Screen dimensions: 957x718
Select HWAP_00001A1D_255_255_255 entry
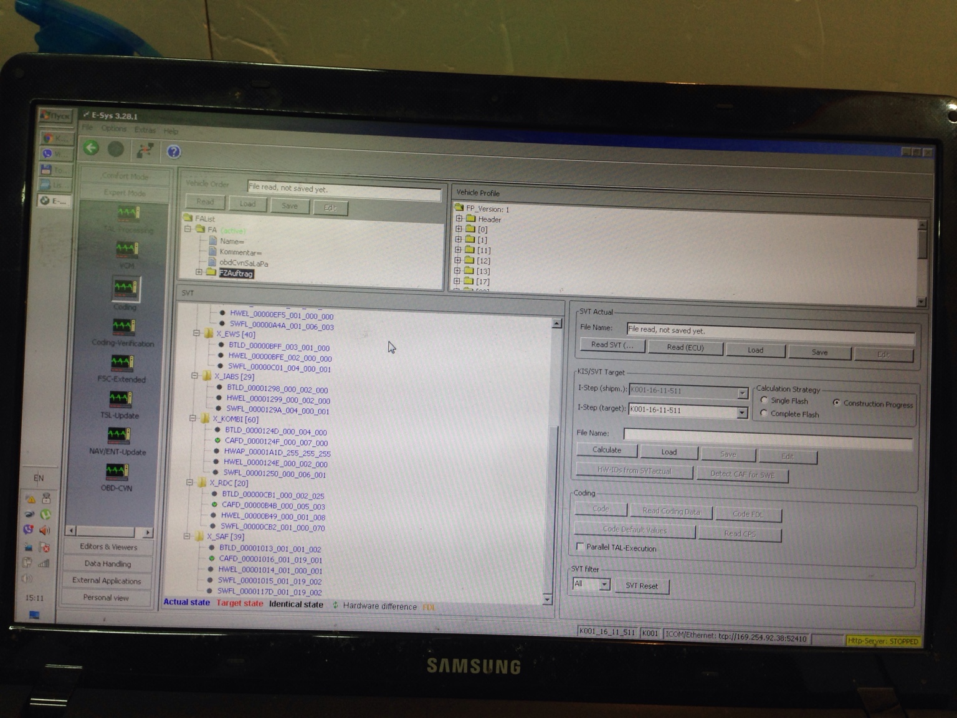point(277,452)
